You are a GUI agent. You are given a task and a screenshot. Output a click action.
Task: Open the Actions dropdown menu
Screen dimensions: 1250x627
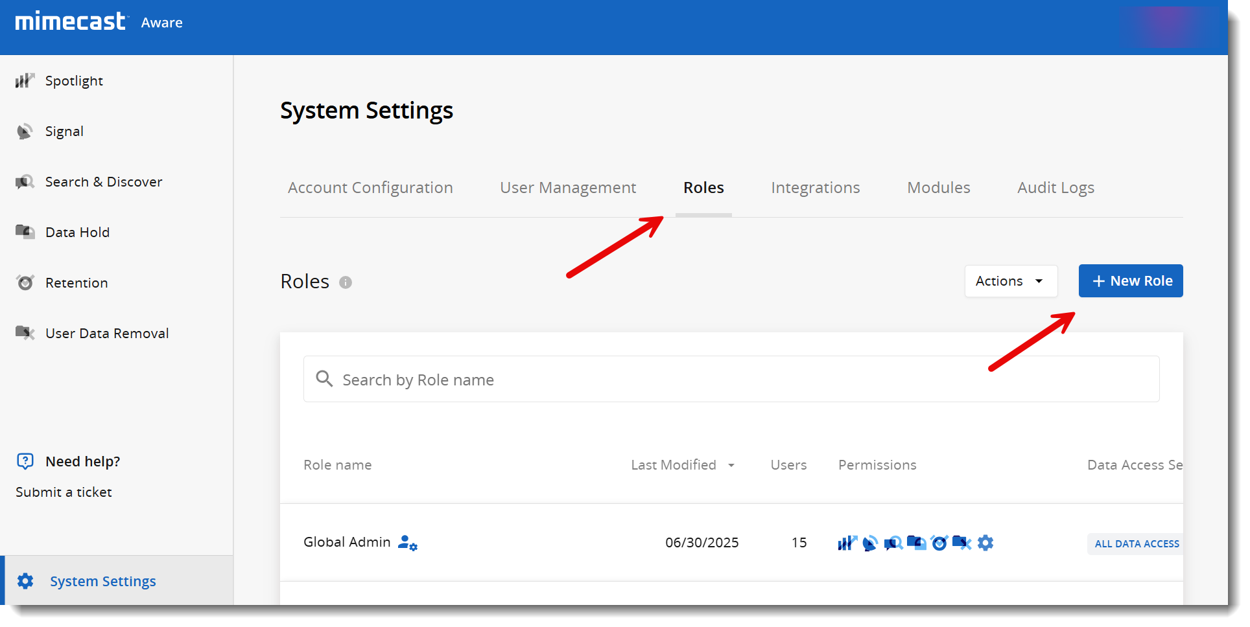click(x=1010, y=281)
